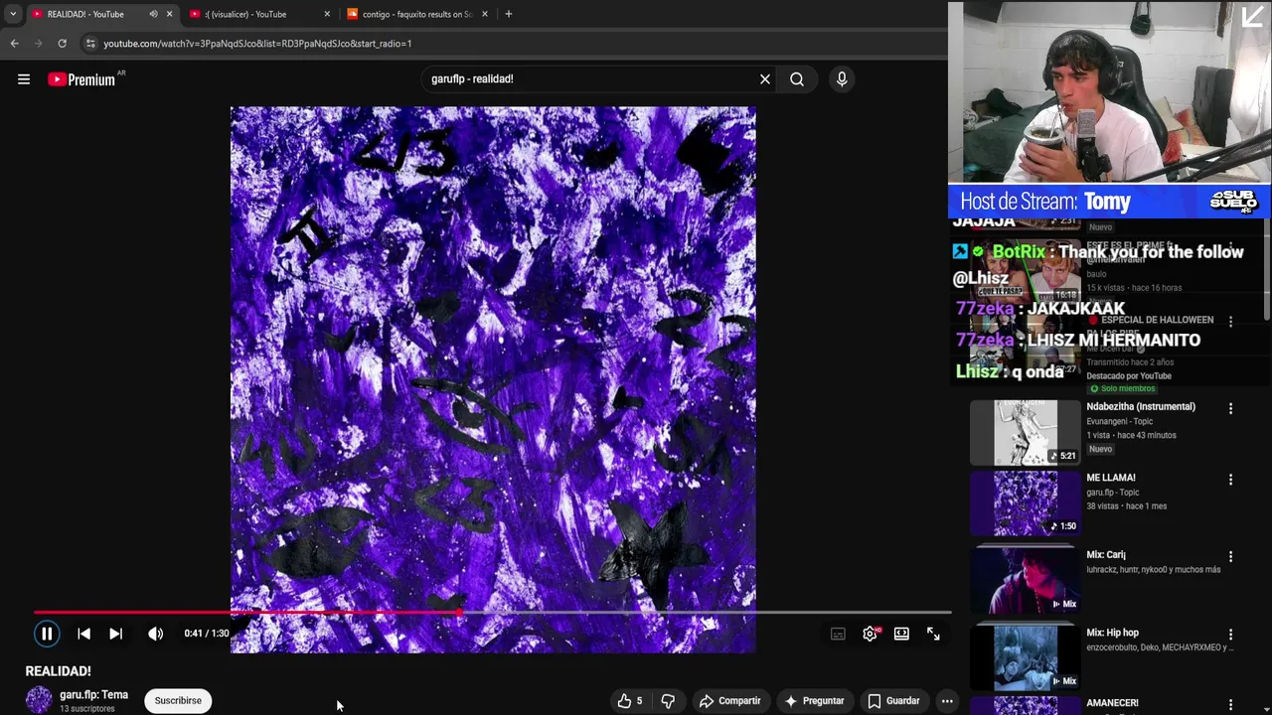
Task: Skip to next video in playlist
Action: 115,634
